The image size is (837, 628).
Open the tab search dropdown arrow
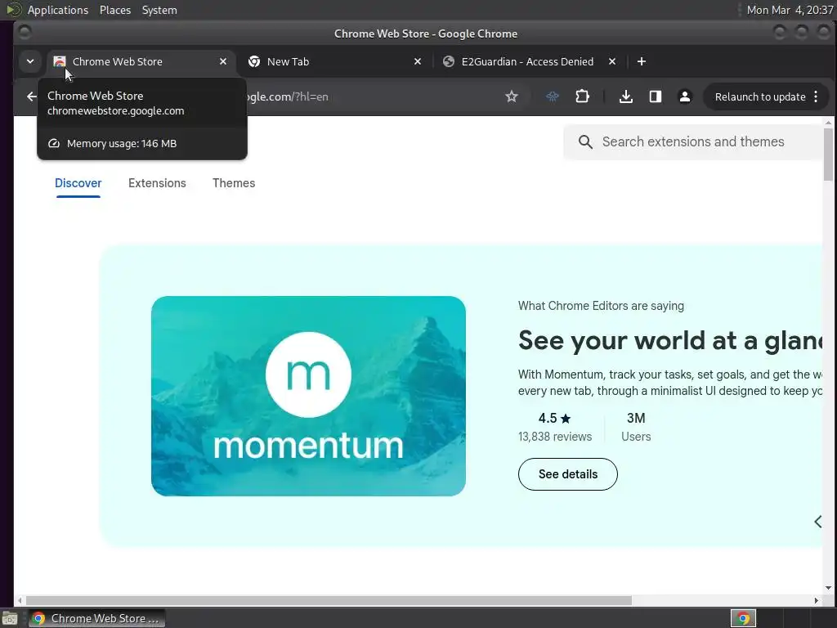tap(30, 61)
